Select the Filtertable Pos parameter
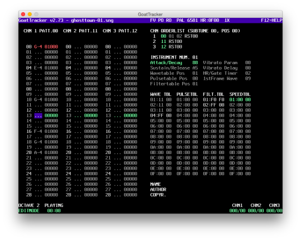The width and height of the screenshot is (301, 240). (174, 84)
